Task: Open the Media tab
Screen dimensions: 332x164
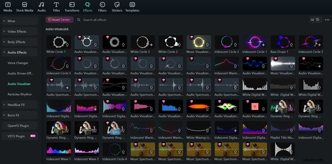Action: click(x=7, y=7)
